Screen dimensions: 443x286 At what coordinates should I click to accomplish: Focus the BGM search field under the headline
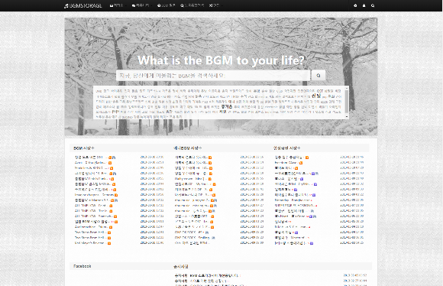[213, 76]
